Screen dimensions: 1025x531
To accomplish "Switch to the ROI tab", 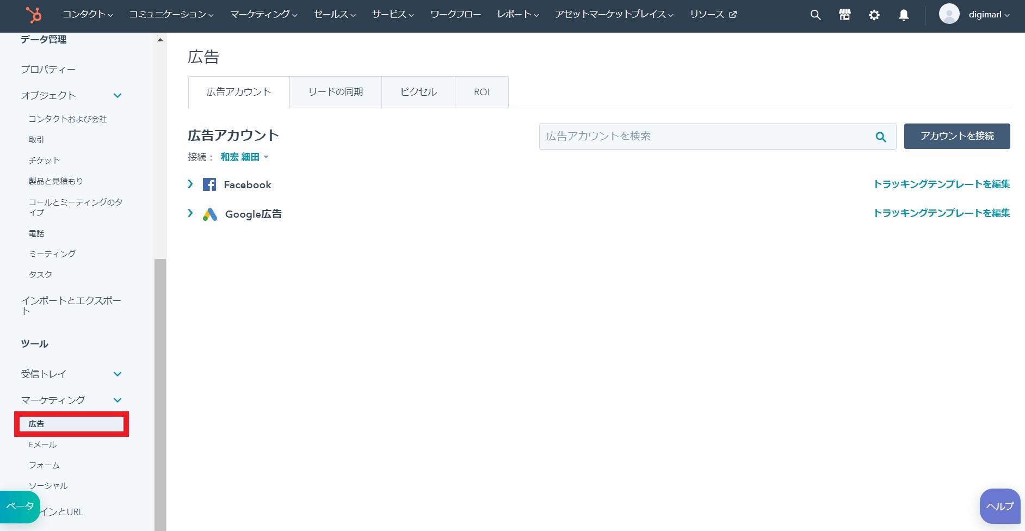I will click(x=481, y=92).
